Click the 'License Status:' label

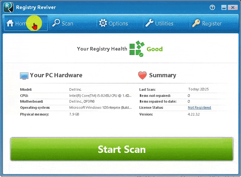(x=151, y=107)
